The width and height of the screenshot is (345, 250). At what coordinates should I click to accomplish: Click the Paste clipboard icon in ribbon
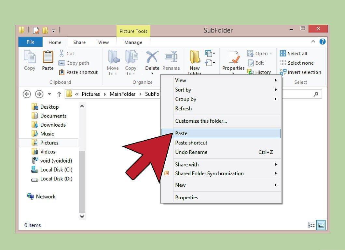48,57
